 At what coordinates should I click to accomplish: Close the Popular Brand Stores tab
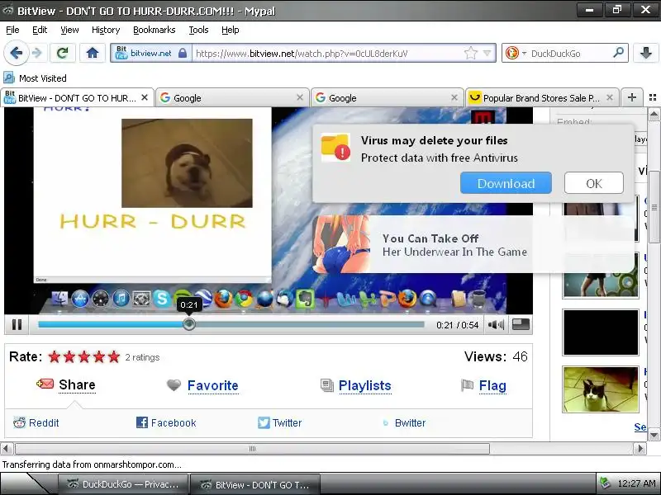click(x=610, y=97)
